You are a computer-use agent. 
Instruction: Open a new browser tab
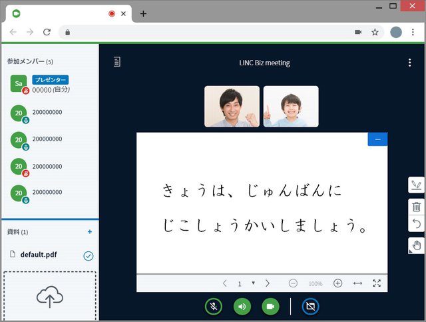(144, 13)
